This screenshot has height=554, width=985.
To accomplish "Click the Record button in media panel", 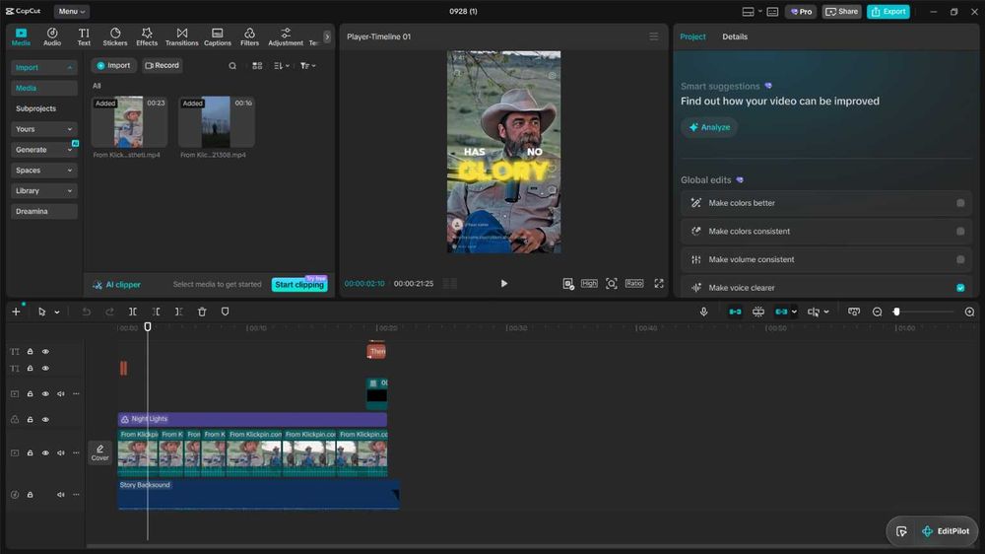I will tap(163, 65).
